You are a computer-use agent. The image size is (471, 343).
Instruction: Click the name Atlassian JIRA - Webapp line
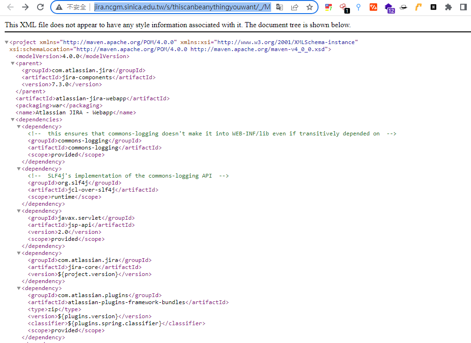coord(76,112)
